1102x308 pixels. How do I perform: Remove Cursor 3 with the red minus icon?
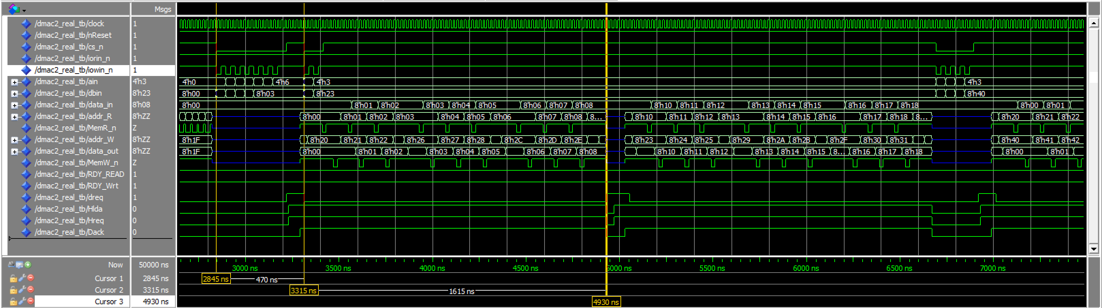(30, 301)
